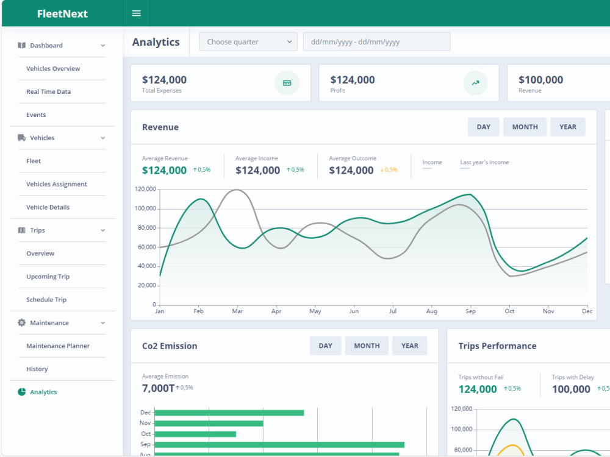Click the Oct bar in Co2 Emission
The height and width of the screenshot is (457, 610).
195,434
